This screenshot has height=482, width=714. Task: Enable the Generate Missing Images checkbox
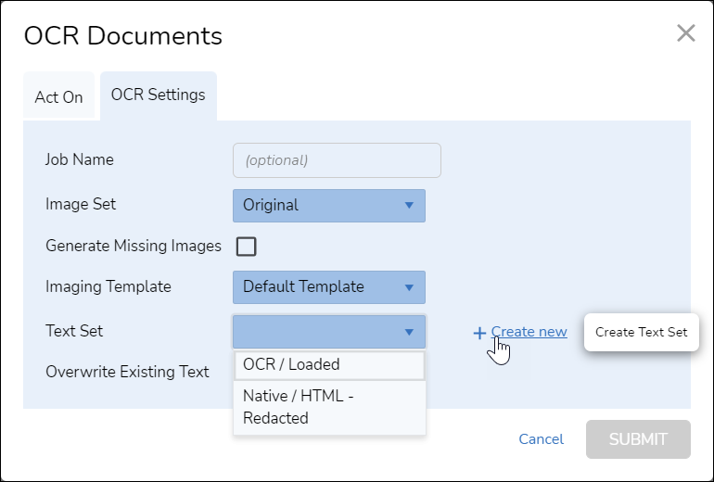click(247, 247)
